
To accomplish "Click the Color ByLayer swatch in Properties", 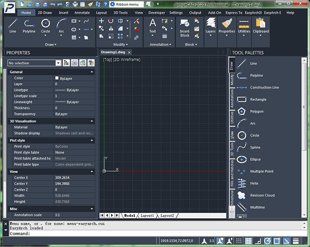I will pyautogui.click(x=57, y=78).
